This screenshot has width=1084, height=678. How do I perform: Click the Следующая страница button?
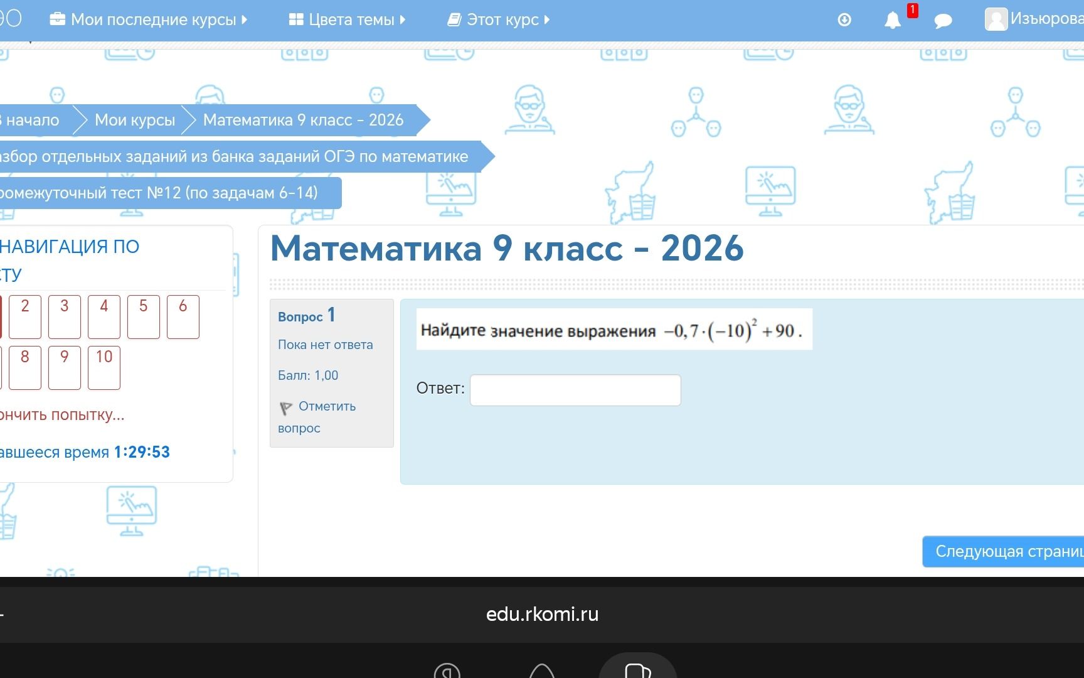coord(1003,552)
